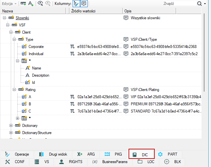Open the CONF tab
Image resolution: width=211 pixels, height=167 pixels.
point(15,162)
